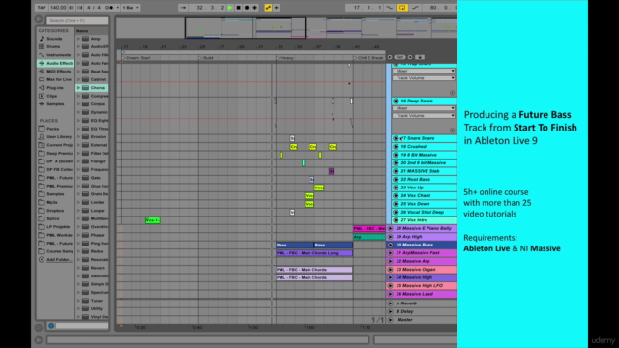This screenshot has height=348, width=619.
Task: Select the Utility effect item
Action: tap(97, 309)
